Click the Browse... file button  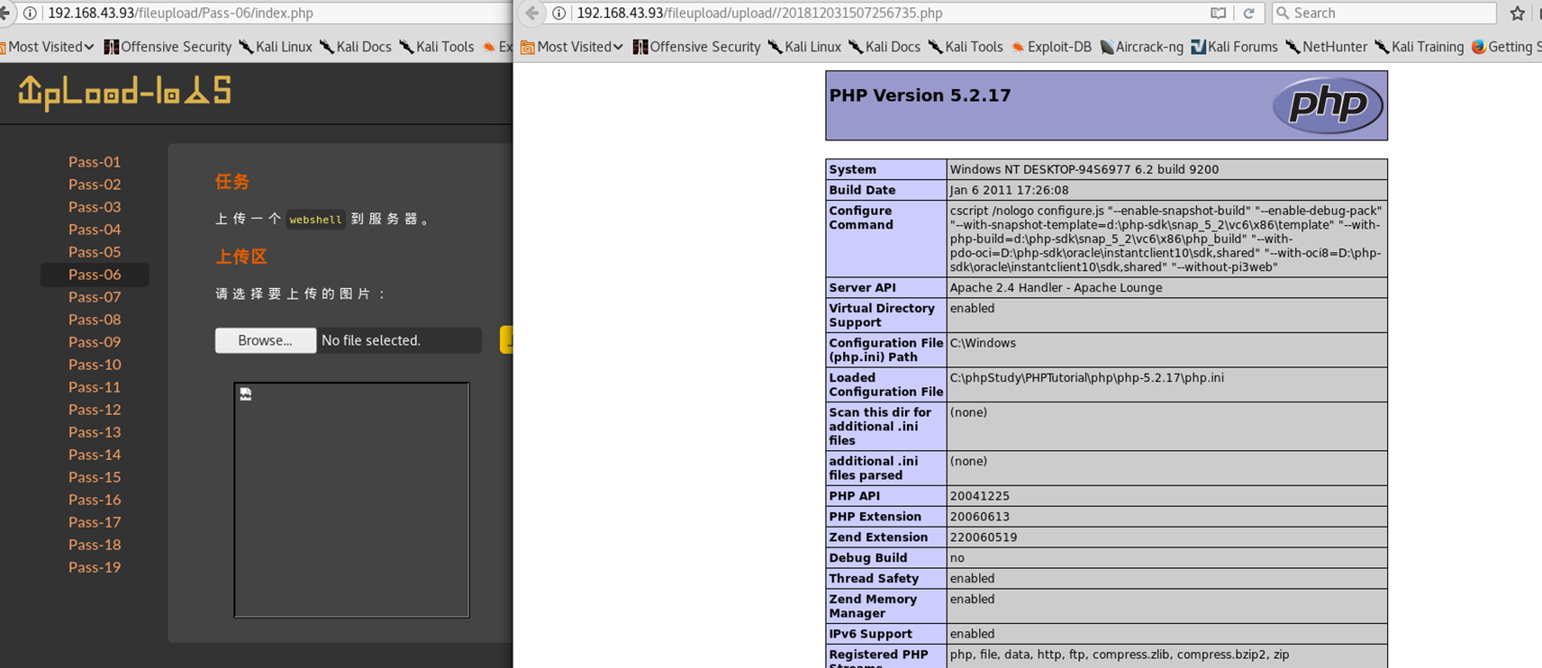point(266,340)
